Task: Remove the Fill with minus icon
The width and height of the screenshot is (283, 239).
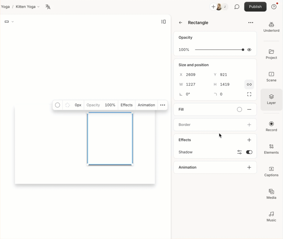Action: [249, 109]
